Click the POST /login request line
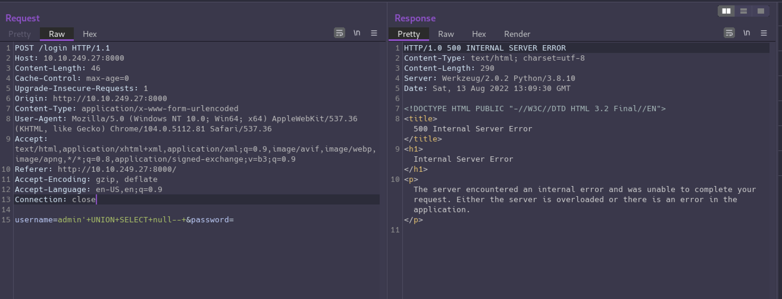The height and width of the screenshot is (299, 782). click(x=62, y=48)
